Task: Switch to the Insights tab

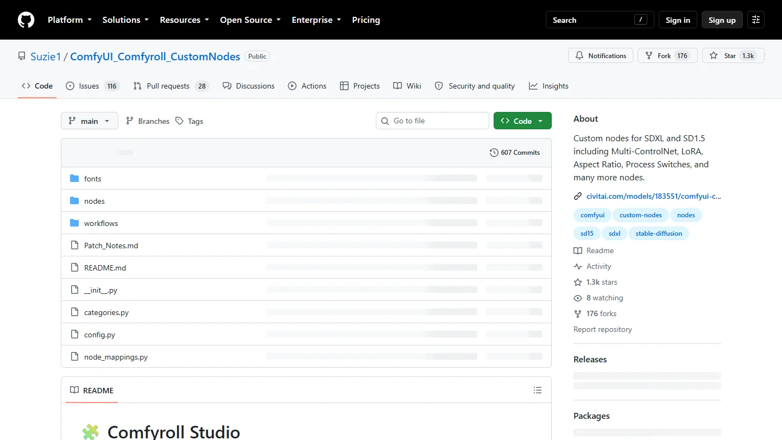Action: click(548, 86)
